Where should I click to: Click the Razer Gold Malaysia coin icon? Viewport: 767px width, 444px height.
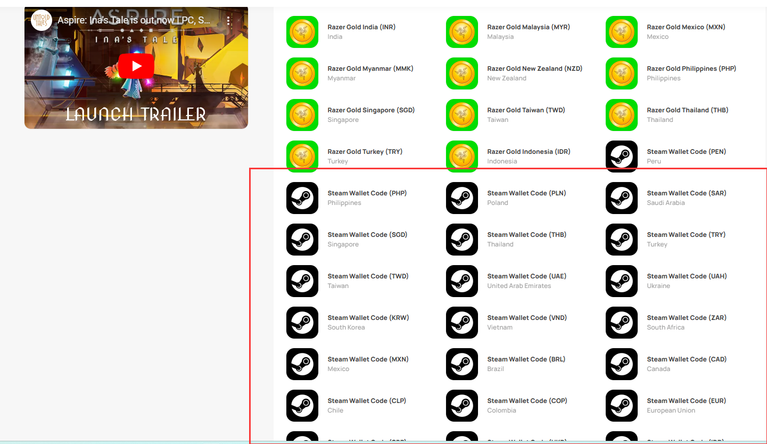tap(462, 32)
